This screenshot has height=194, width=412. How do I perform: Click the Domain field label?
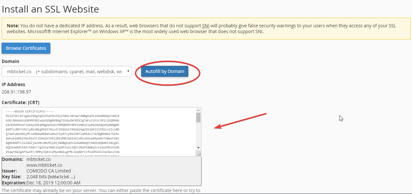click(x=10, y=61)
